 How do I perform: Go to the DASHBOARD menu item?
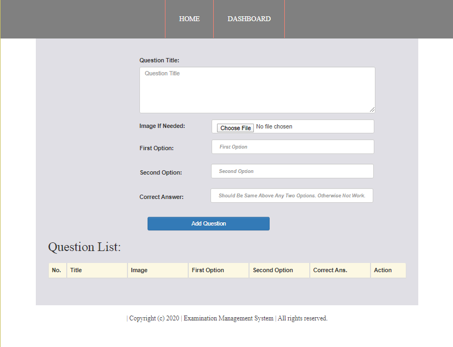point(249,19)
